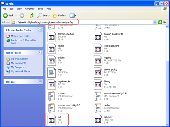Viewport: 170px width, 127px height.
Task: Collapse the File and Folder Tasks panel
Action: point(40,30)
